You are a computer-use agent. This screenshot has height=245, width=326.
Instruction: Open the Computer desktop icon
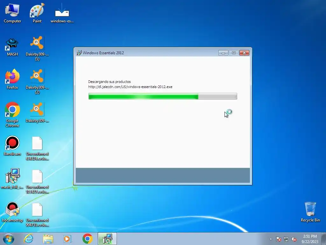click(x=12, y=13)
